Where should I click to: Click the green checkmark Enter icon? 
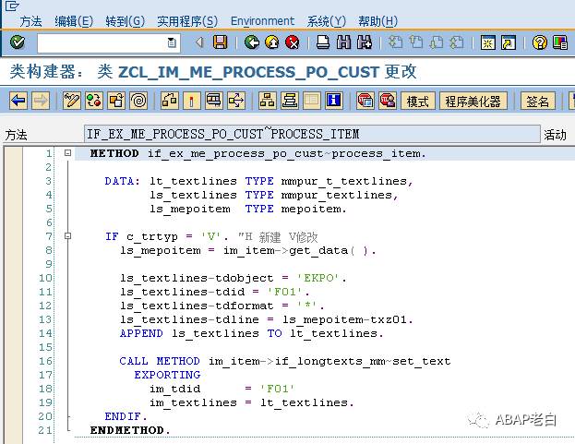tap(18, 42)
